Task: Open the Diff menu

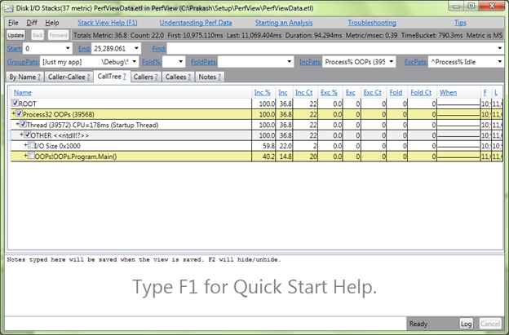Action: click(x=32, y=23)
